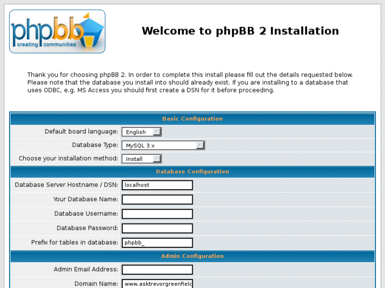385x288 pixels.
Task: Click the Database Configuration section header
Action: tap(193, 171)
